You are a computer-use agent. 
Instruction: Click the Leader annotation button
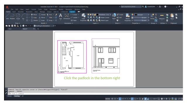pyautogui.click(x=74, y=17)
